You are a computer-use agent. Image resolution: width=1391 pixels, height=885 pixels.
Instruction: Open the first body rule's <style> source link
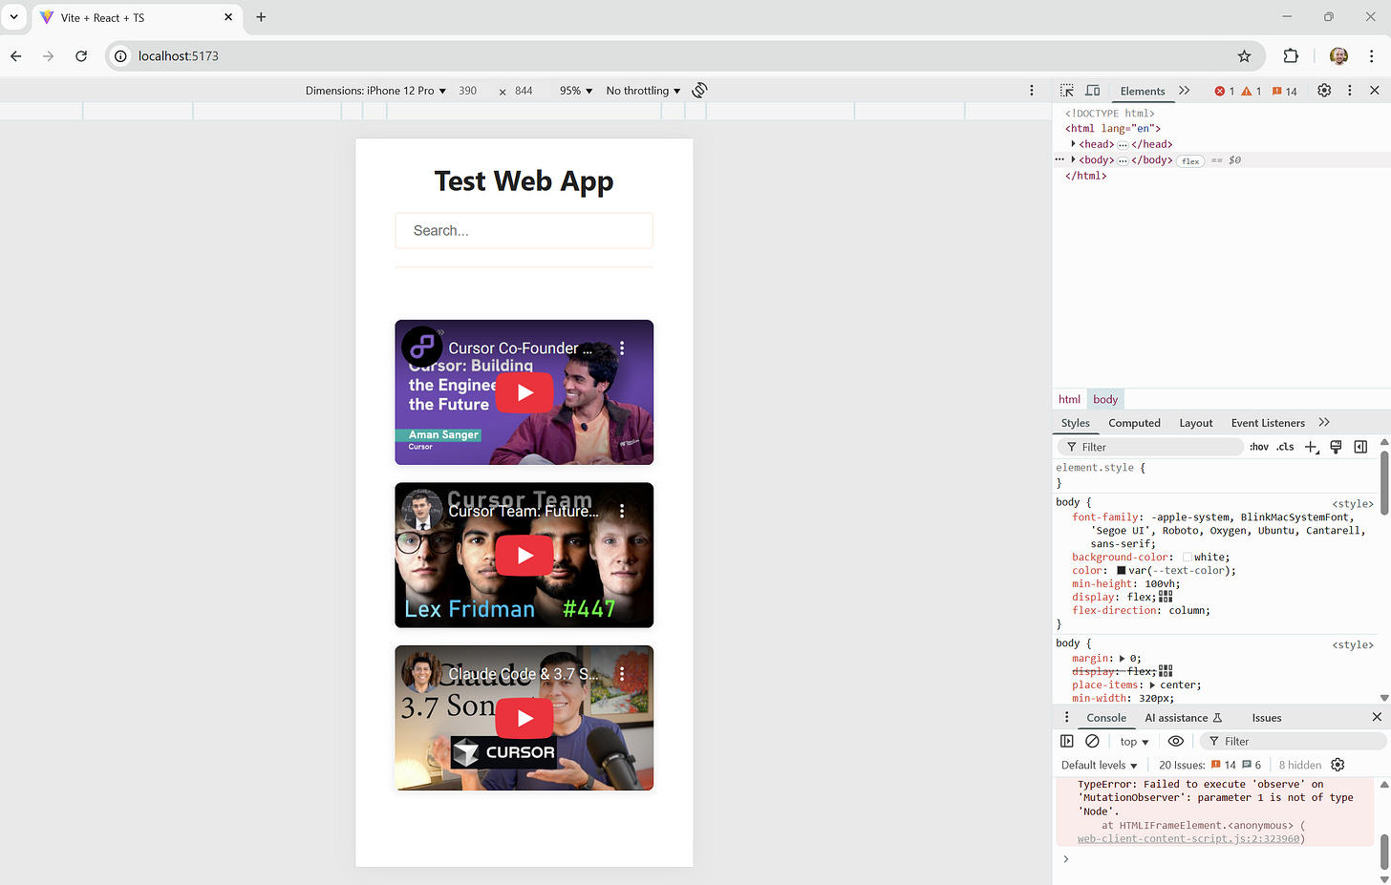tap(1353, 503)
